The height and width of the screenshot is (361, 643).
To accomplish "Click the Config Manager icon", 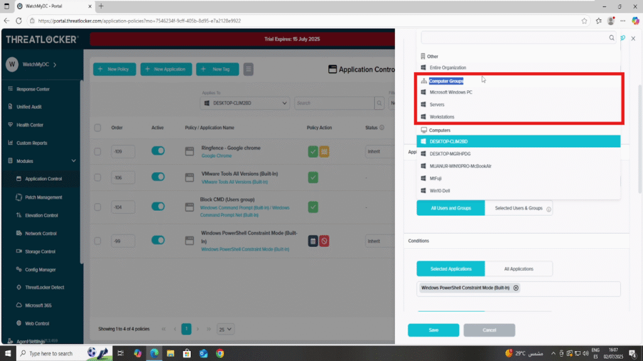I will (19, 269).
